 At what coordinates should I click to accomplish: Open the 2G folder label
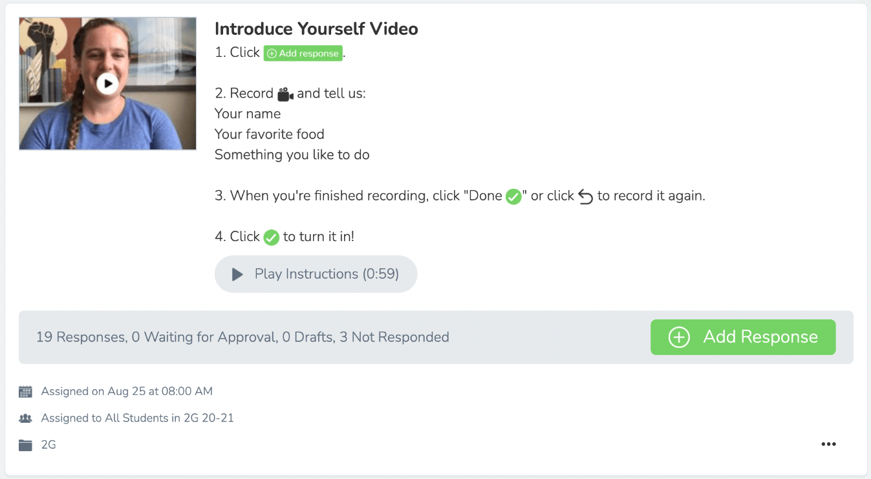pyautogui.click(x=48, y=445)
